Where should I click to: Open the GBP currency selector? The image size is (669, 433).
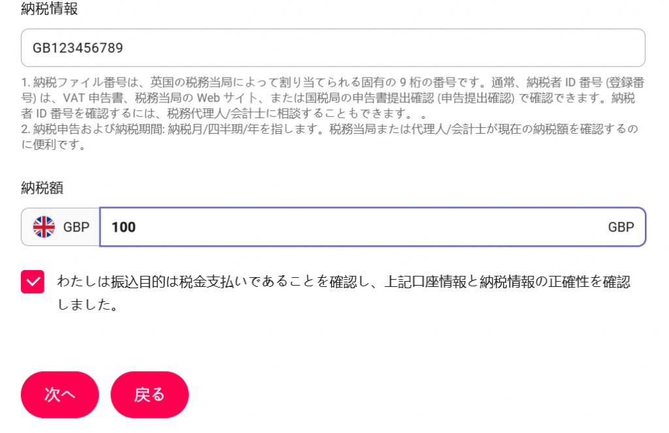point(60,227)
